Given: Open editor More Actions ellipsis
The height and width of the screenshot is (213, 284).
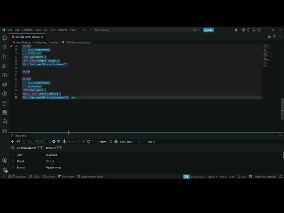Looking at the screenshot, I should click(280, 37).
